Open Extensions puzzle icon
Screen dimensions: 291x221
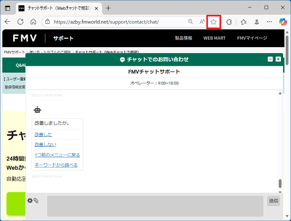229,22
